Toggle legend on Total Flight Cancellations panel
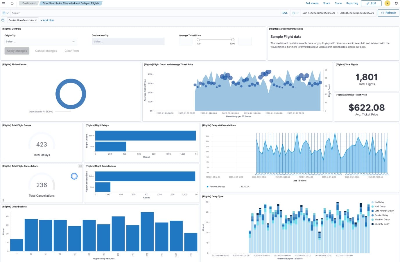The height and width of the screenshot is (262, 400). (3, 200)
